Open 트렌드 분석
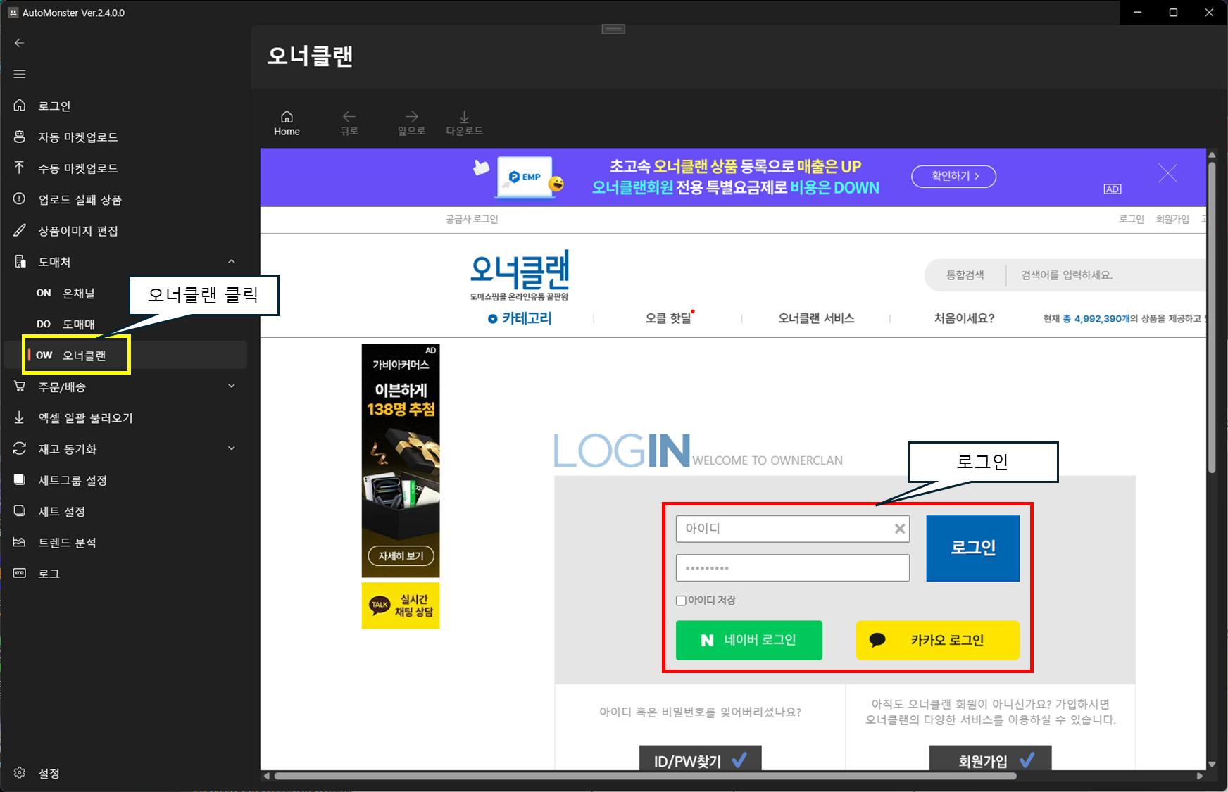Screen dimensions: 1228x792 [125, 542]
